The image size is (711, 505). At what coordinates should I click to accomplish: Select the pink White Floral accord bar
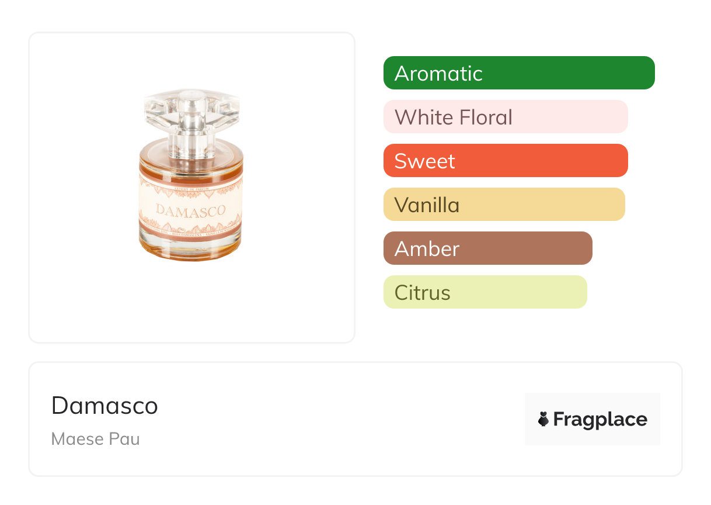[x=505, y=117]
